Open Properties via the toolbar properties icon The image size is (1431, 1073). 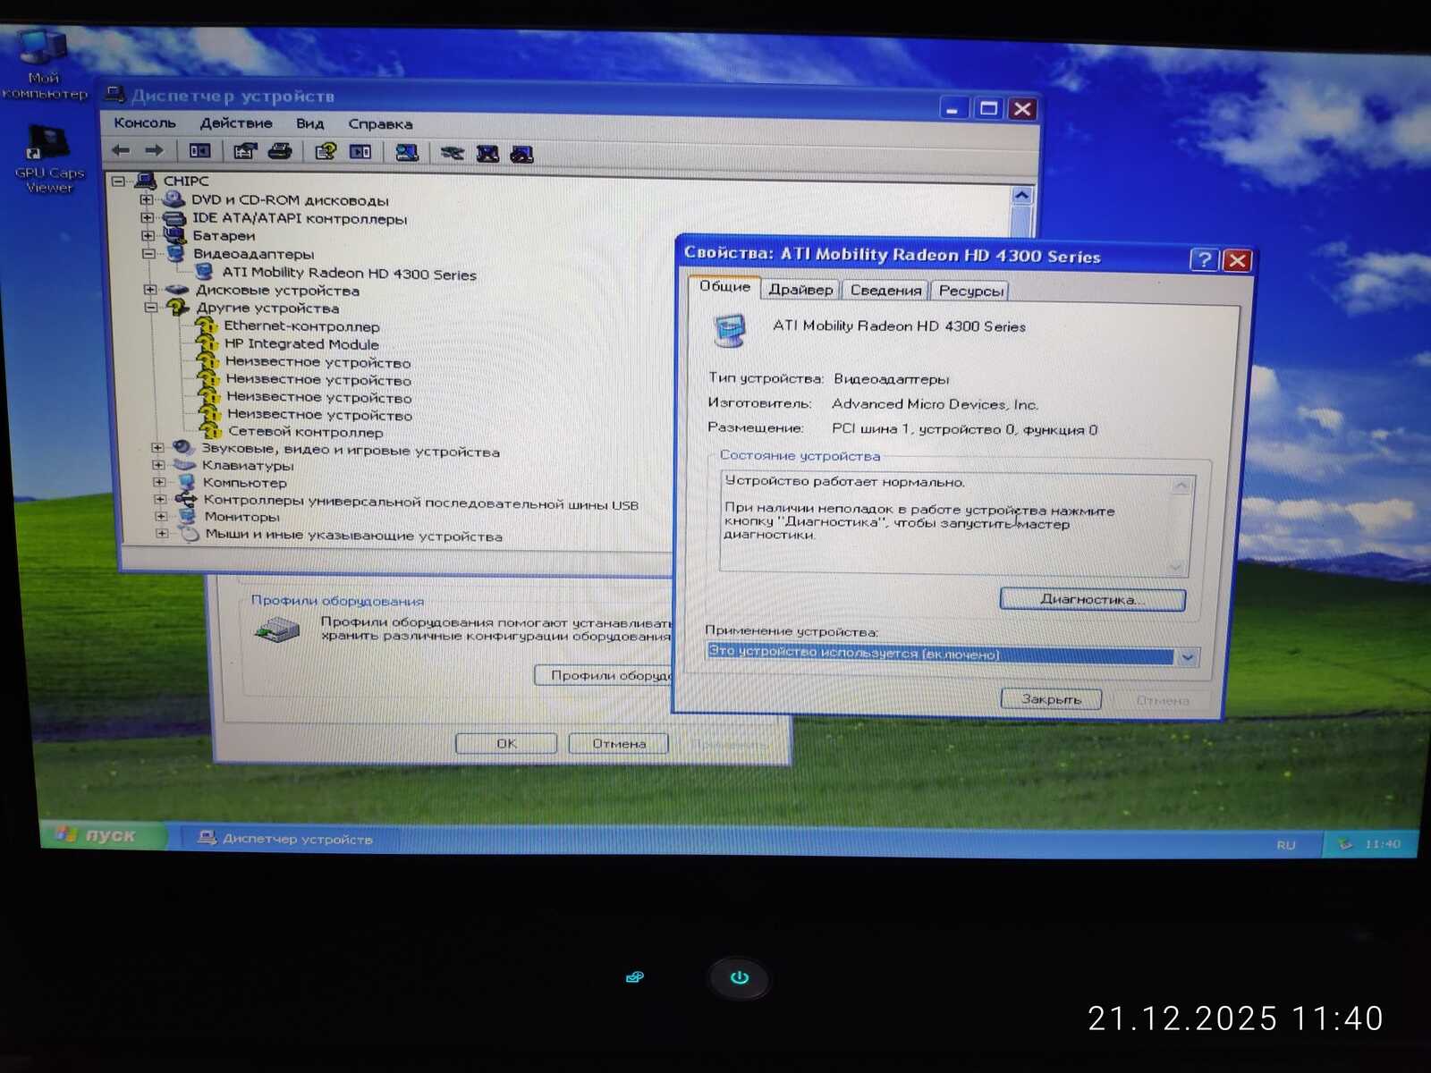pyautogui.click(x=244, y=151)
